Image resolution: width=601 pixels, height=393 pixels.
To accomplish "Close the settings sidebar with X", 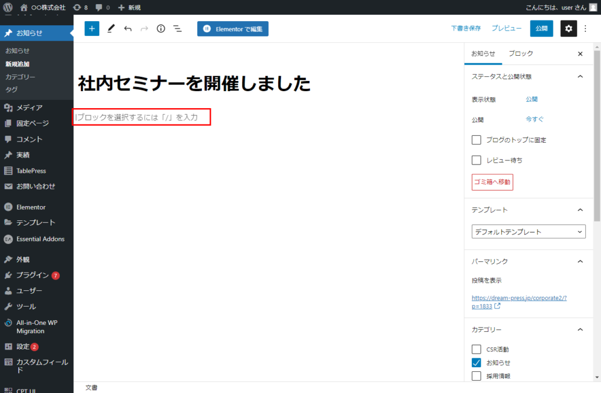I will click(x=580, y=53).
